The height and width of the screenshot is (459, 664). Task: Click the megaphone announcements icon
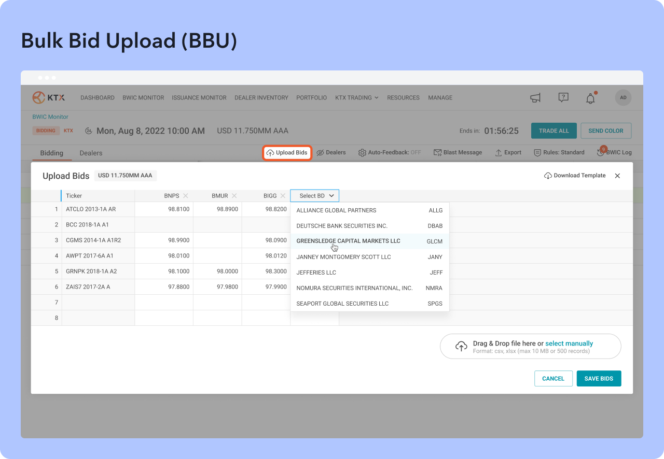coord(535,98)
